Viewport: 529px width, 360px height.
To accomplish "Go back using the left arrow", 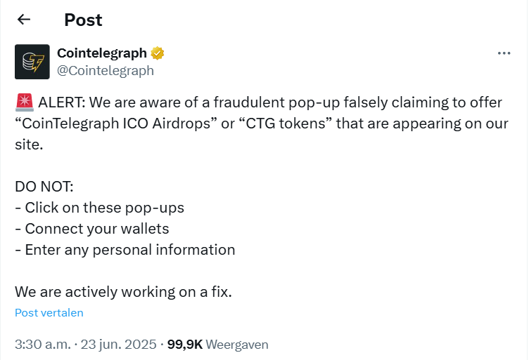I will coord(24,20).
